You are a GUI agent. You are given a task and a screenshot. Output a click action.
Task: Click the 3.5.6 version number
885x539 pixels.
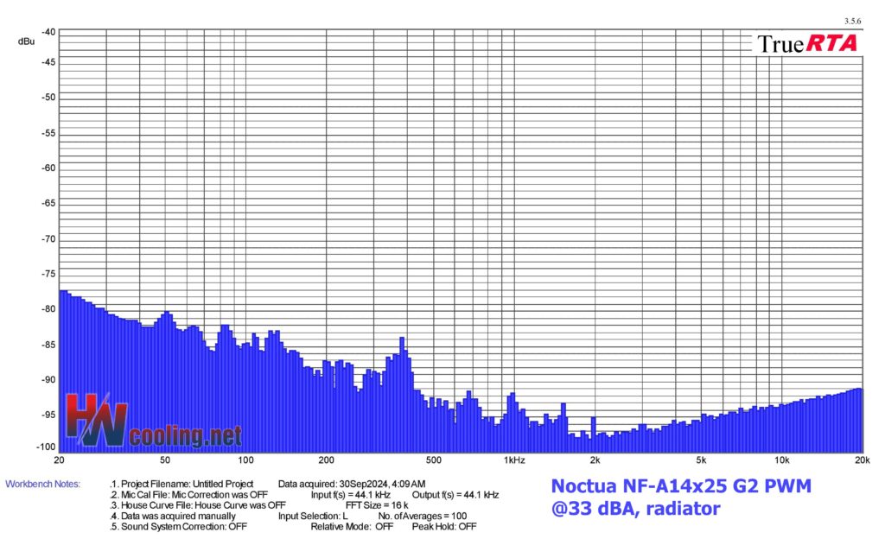click(853, 21)
